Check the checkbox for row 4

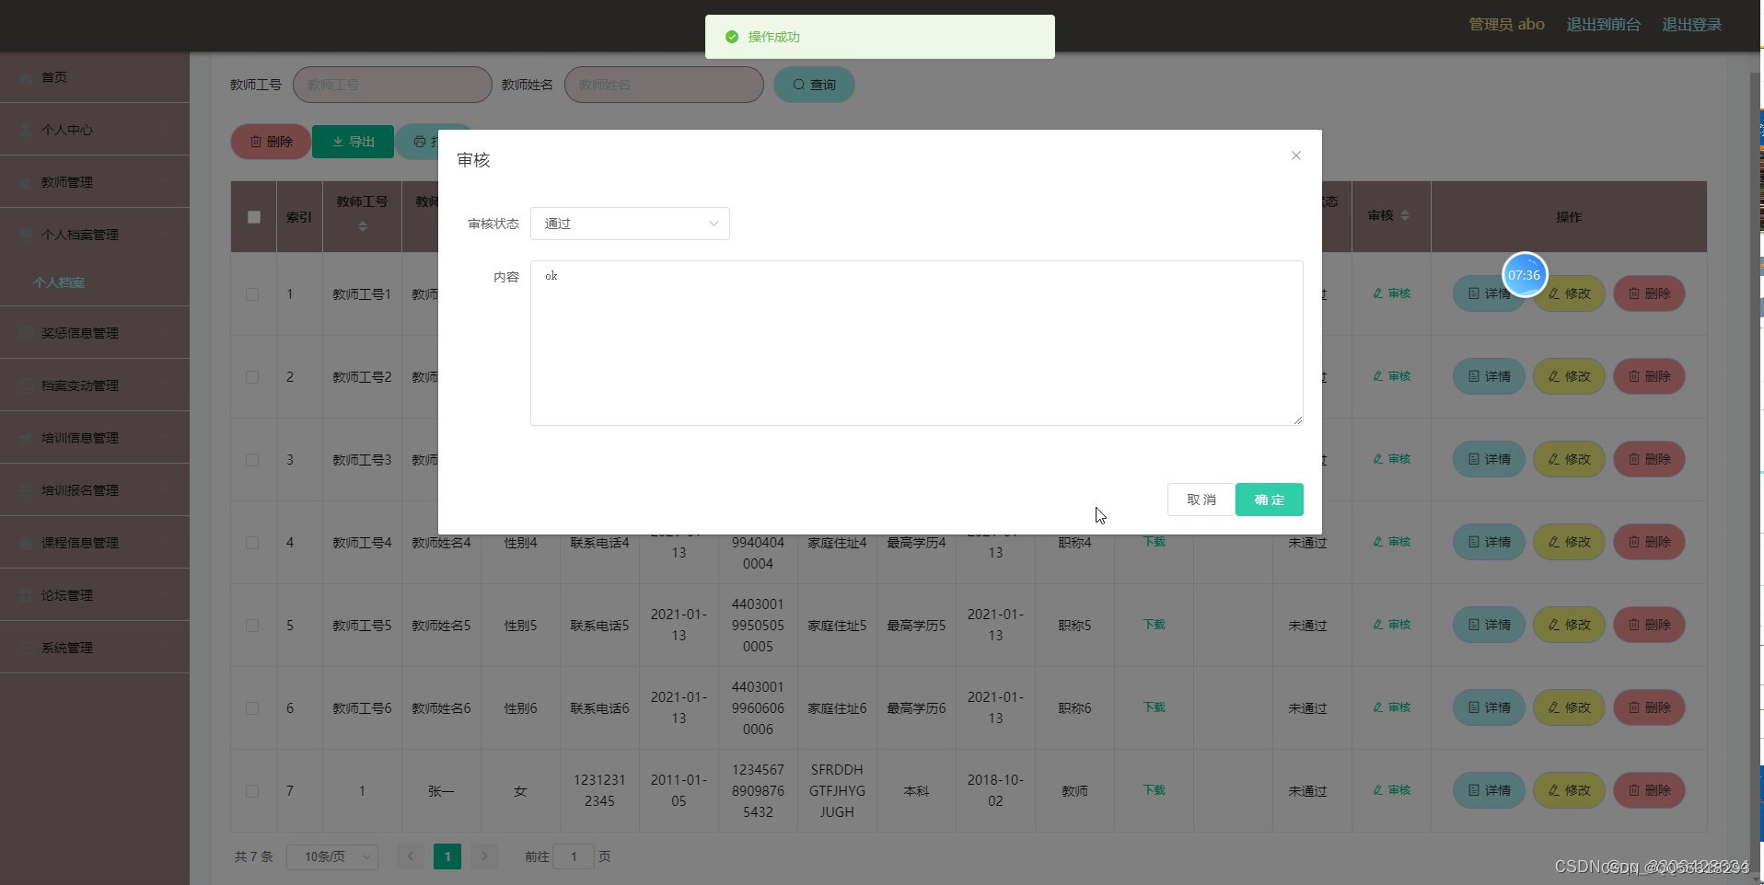coord(252,543)
